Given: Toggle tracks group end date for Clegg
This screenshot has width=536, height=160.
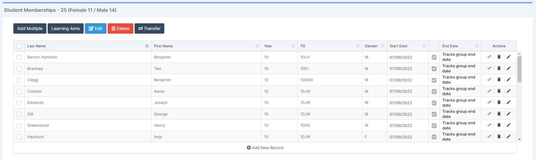Looking at the screenshot, I should [x=434, y=80].
